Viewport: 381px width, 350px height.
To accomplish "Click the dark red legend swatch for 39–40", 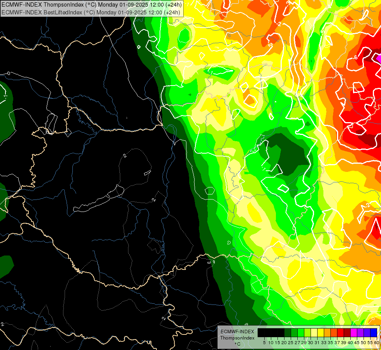I will [347, 333].
